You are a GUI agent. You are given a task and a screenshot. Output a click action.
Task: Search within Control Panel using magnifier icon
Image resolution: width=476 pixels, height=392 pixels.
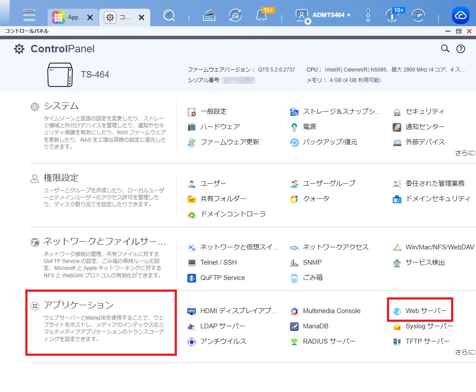point(445,49)
